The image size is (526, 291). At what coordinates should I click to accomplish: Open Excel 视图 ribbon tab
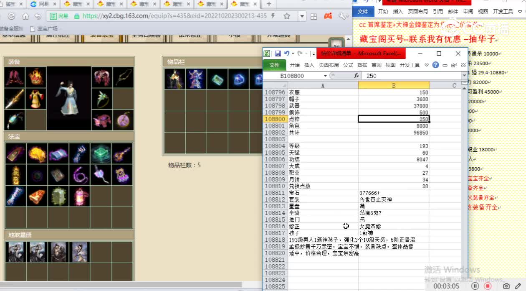(x=390, y=65)
